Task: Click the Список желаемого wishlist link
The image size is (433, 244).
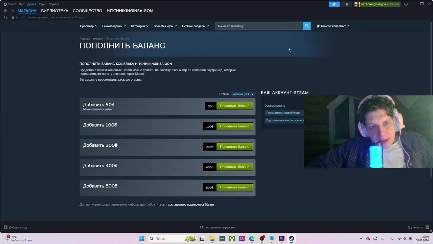Action: coord(333,26)
